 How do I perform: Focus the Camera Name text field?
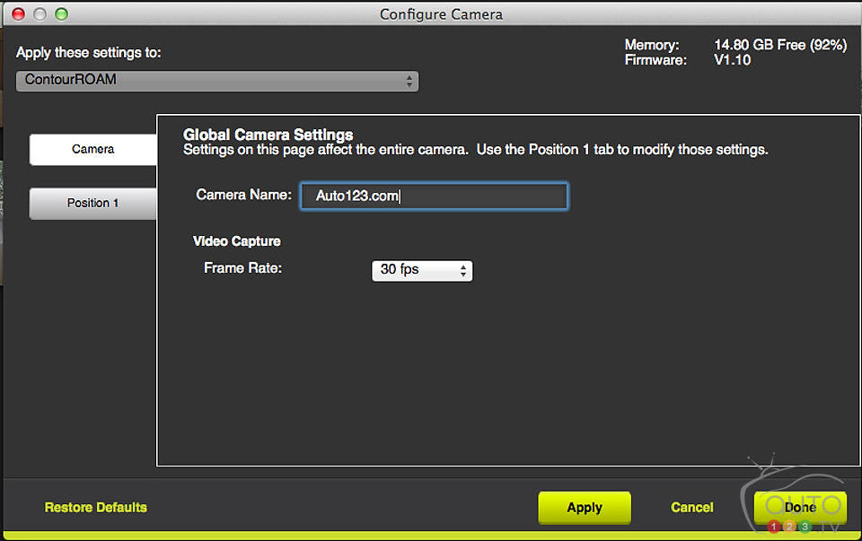tap(434, 196)
